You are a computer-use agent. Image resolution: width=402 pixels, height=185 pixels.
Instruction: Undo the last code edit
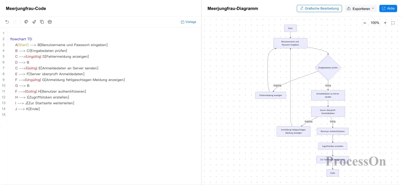(x=7, y=22)
